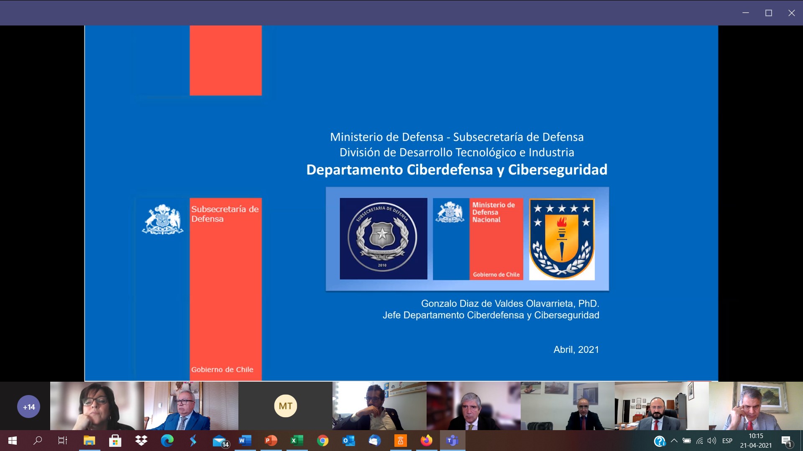This screenshot has width=803, height=451.
Task: Show the +14 additional participants
Action: [28, 407]
